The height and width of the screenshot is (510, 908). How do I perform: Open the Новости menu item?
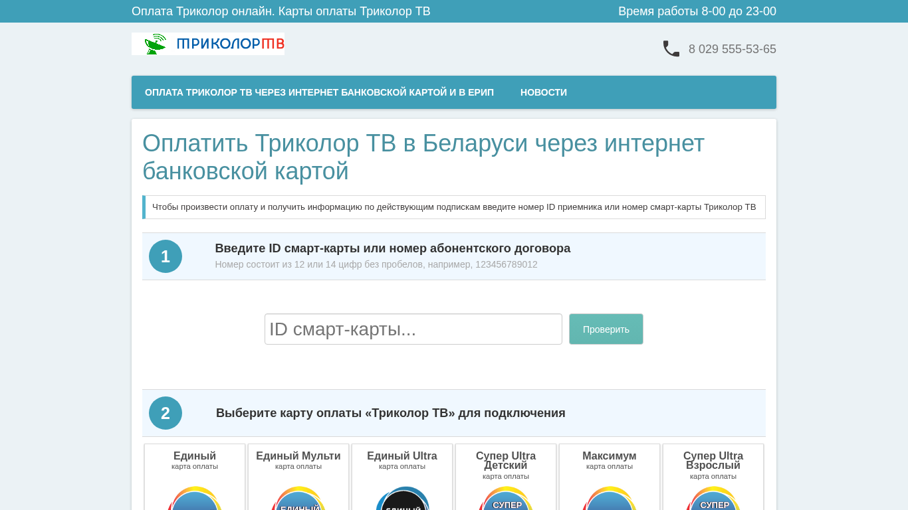point(544,92)
